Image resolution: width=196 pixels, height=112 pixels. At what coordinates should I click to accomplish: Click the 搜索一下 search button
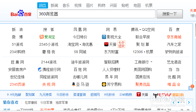pos(170,14)
